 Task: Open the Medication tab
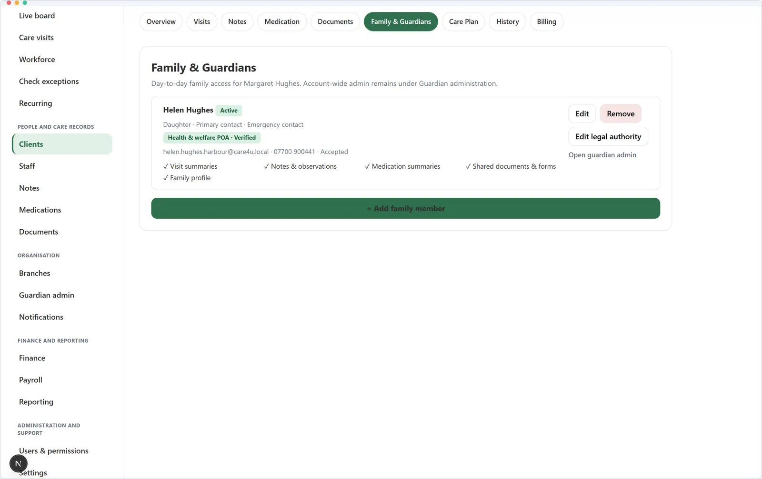(x=282, y=21)
